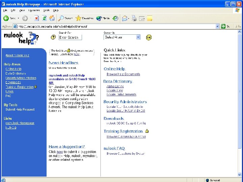Open News link in sidebar
The width and height of the screenshot is (243, 182).
9,91
